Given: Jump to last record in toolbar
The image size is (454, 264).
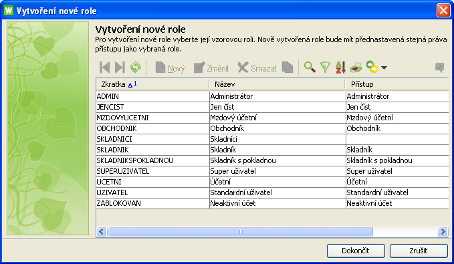Looking at the screenshot, I should click(x=120, y=68).
